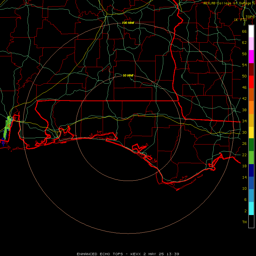
Task: Click the '58' legend value label
Action: [244, 54]
